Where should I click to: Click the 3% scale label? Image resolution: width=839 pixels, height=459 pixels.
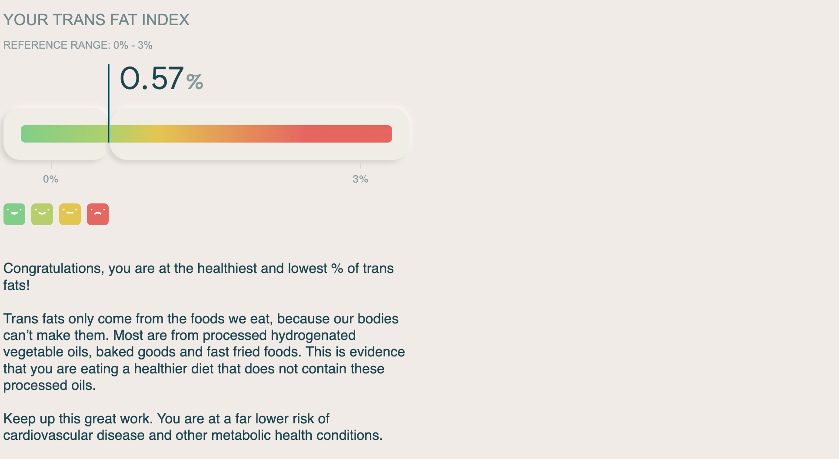[360, 179]
